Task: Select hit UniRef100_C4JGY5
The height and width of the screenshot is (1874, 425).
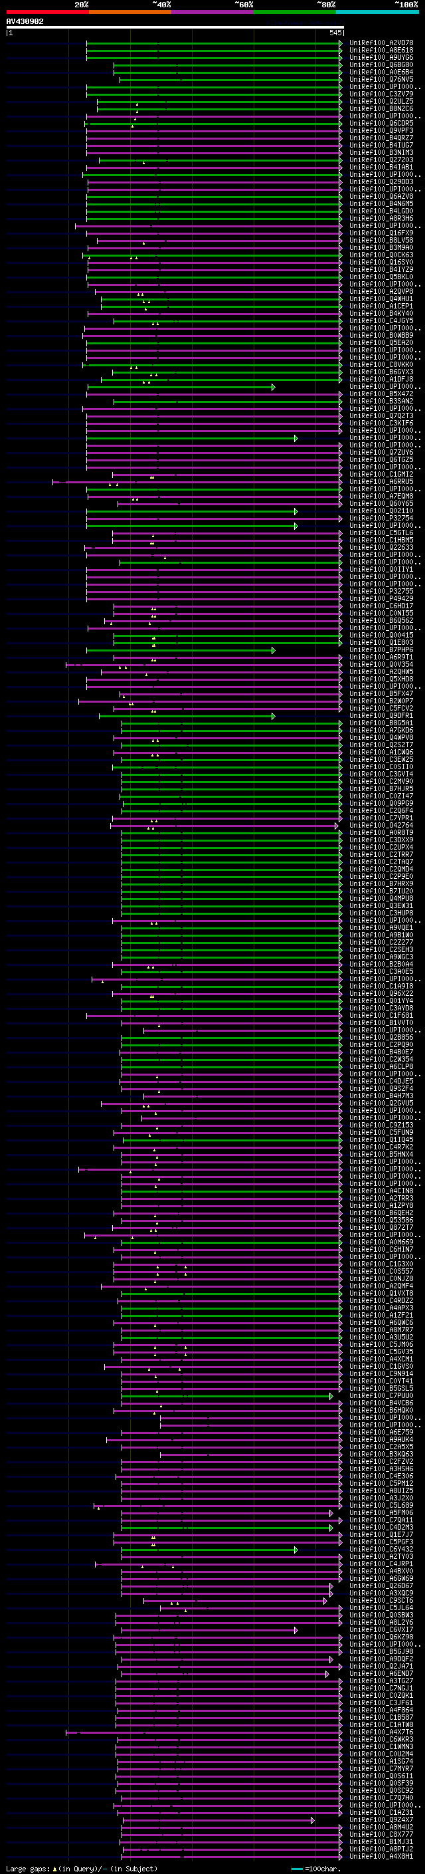Action: (381, 321)
